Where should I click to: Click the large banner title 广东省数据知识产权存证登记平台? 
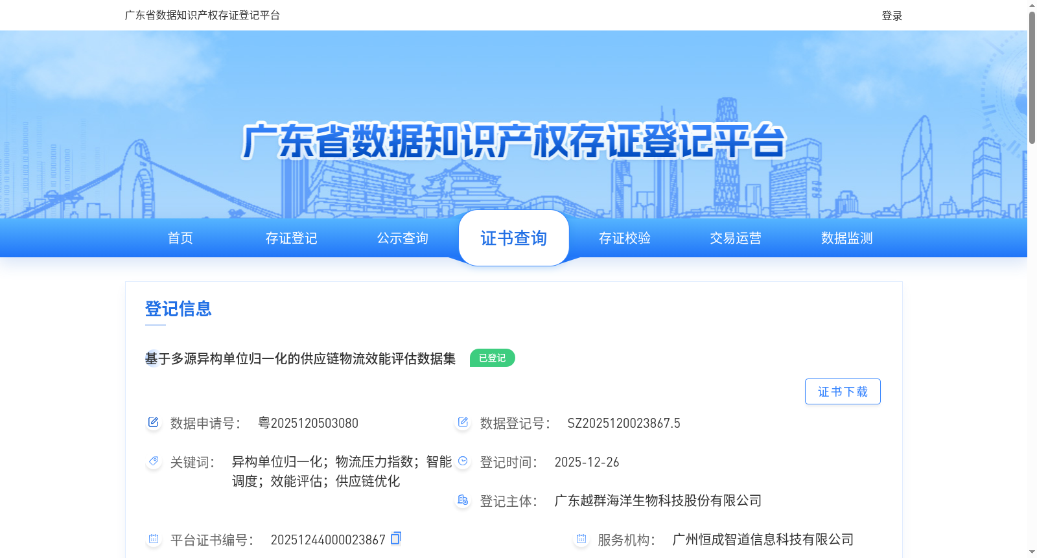[x=514, y=141]
